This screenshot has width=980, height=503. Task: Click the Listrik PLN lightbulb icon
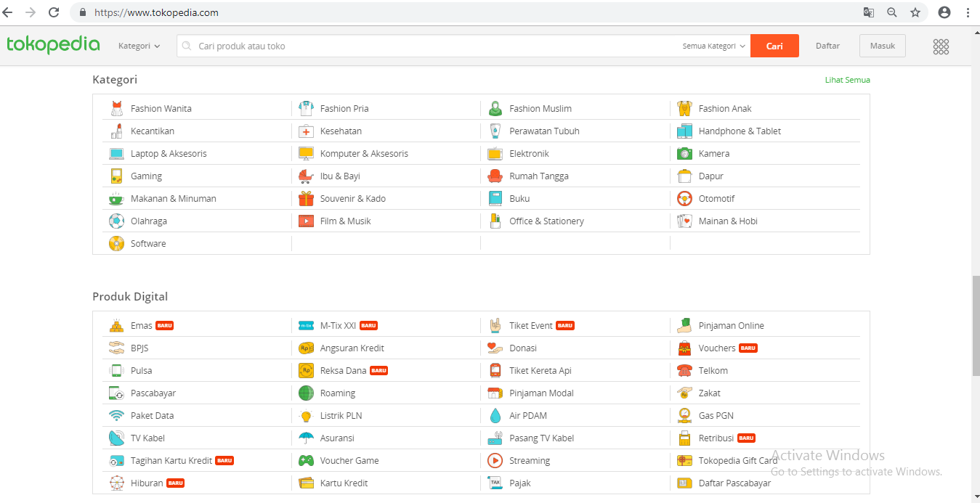click(306, 416)
